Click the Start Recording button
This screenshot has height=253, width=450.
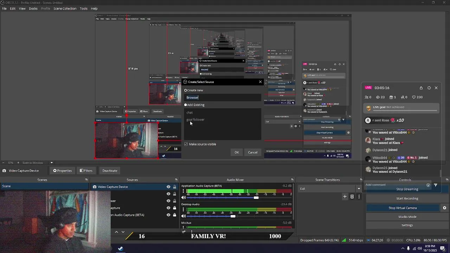407,199
